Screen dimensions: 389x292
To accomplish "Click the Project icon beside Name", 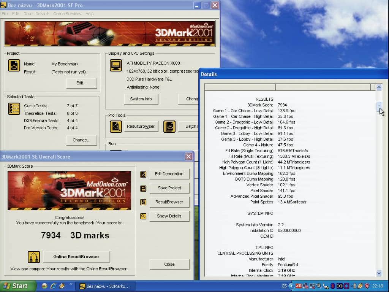I will pyautogui.click(x=14, y=65).
